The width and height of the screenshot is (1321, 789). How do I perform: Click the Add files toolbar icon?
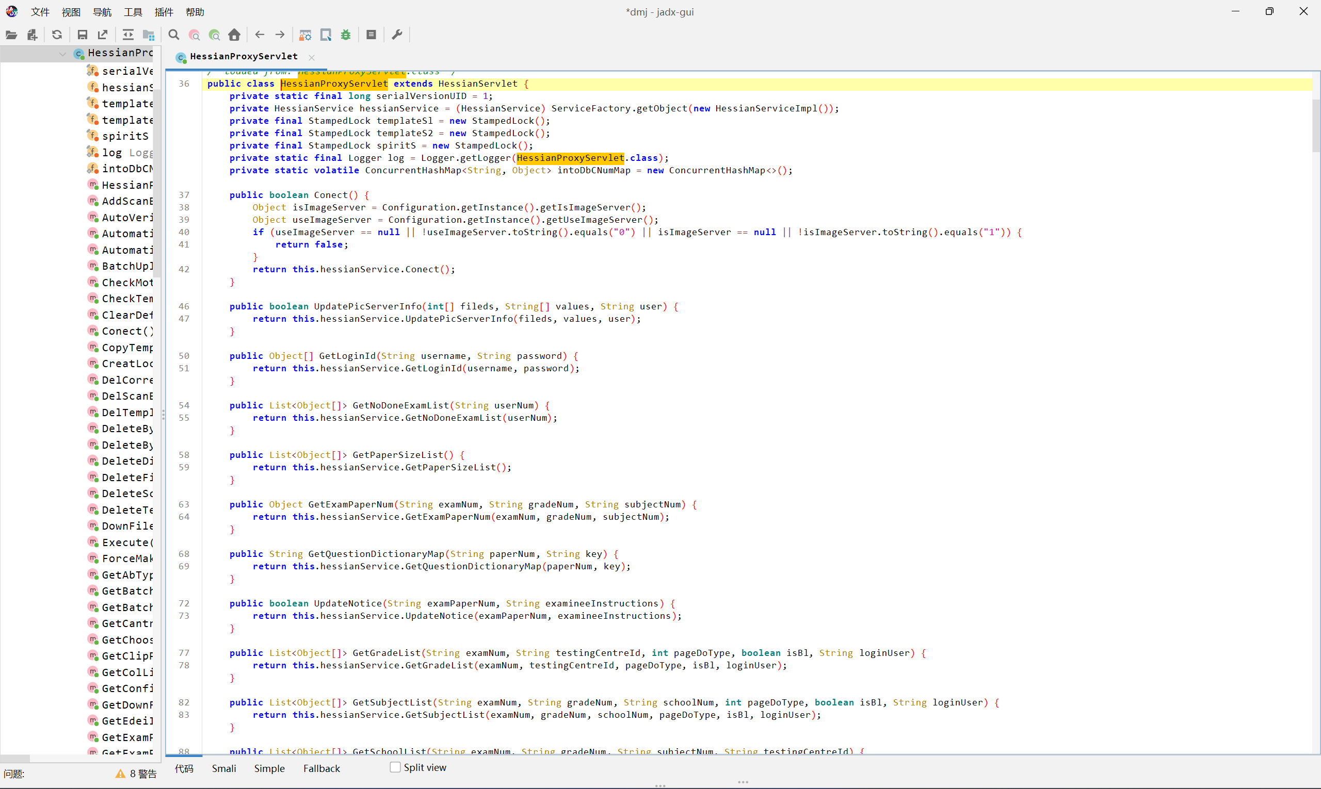pyautogui.click(x=33, y=35)
